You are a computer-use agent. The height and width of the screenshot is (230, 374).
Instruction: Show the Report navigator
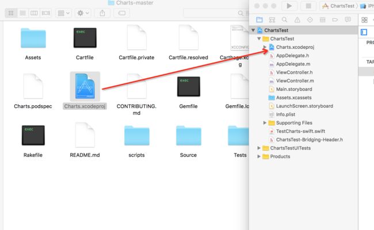[x=348, y=20]
